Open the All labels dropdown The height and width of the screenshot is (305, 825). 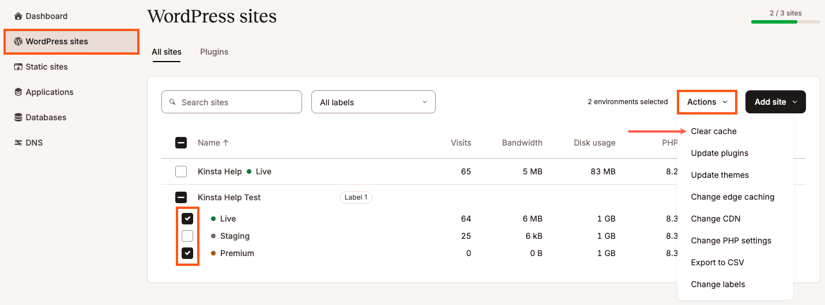pos(373,102)
